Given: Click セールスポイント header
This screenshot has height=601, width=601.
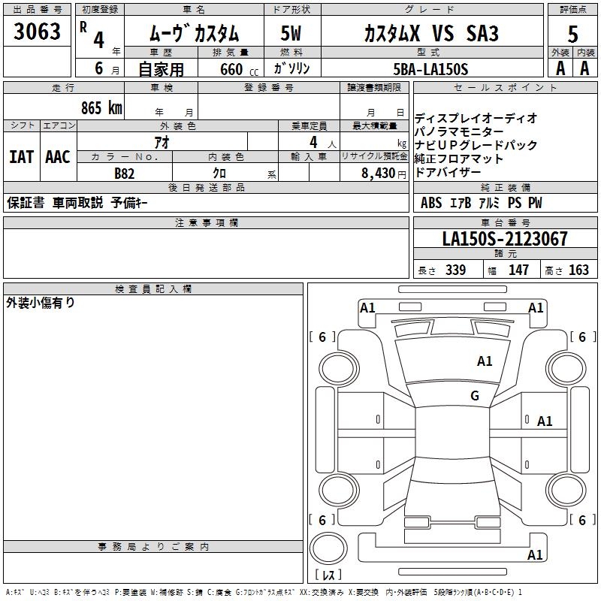Looking at the screenshot, I should point(505,87).
